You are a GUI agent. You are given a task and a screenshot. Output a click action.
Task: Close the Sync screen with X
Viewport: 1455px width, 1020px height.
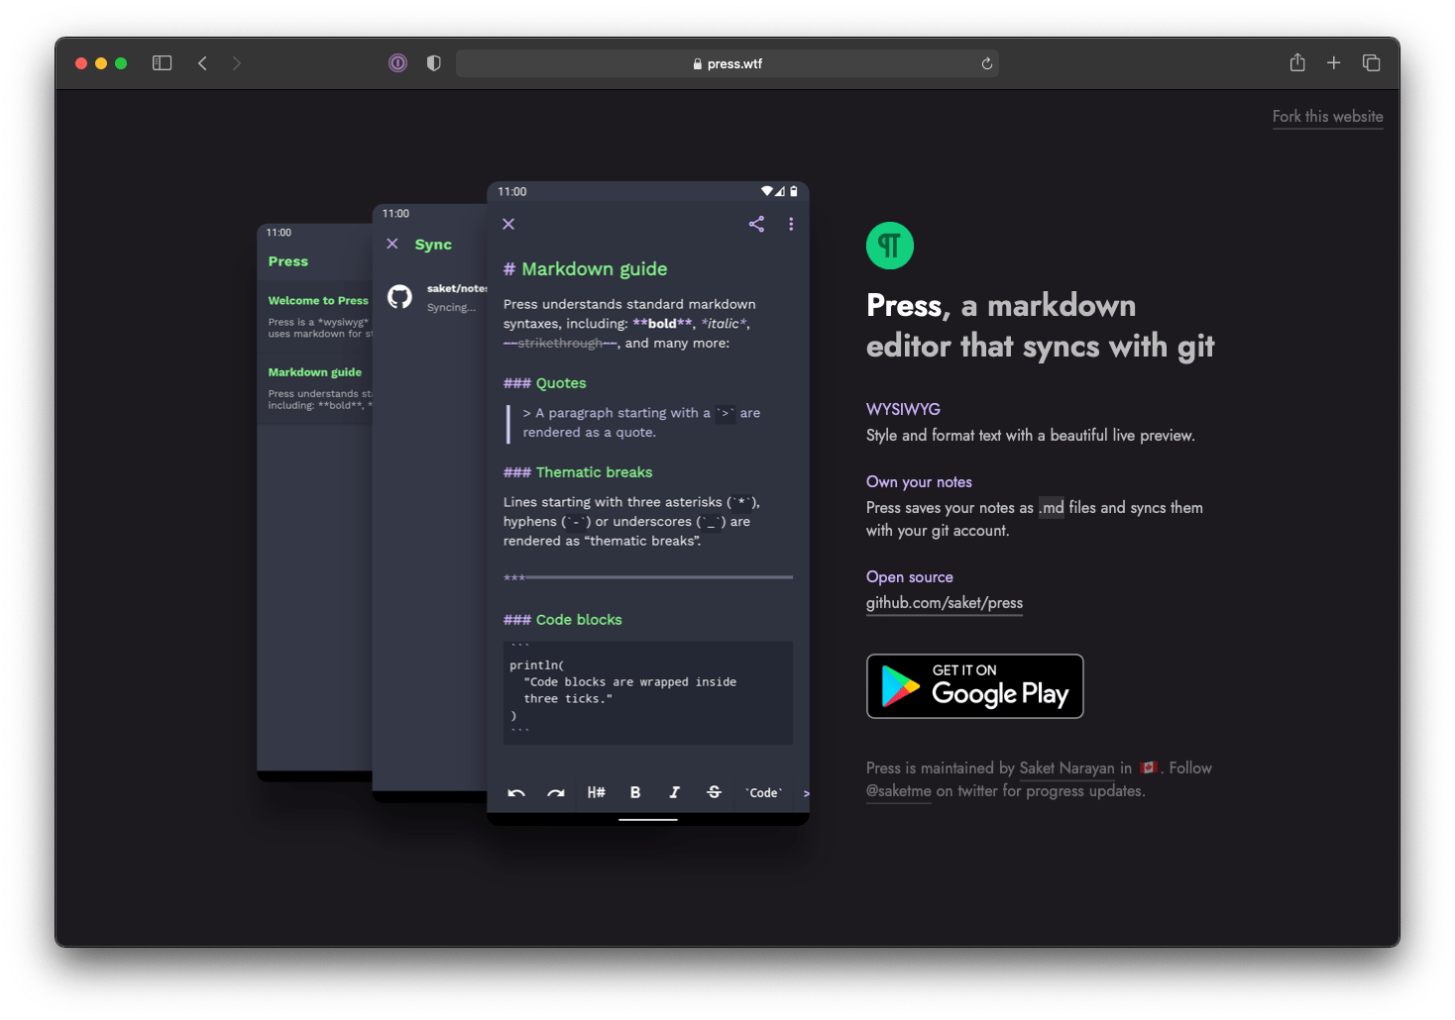click(x=392, y=244)
